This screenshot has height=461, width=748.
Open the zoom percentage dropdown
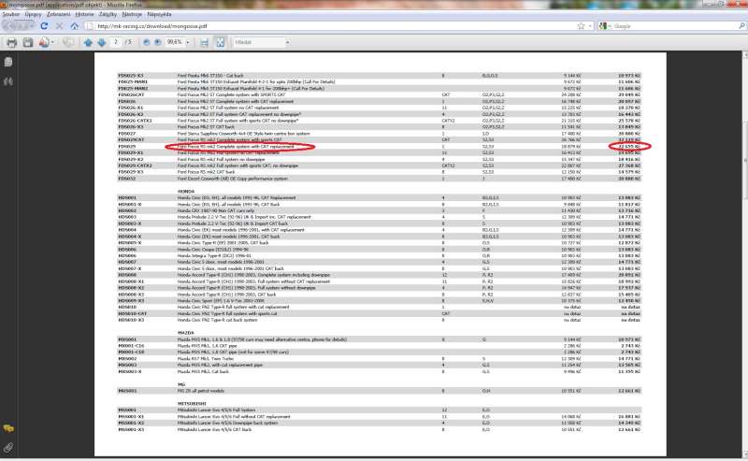tap(187, 42)
